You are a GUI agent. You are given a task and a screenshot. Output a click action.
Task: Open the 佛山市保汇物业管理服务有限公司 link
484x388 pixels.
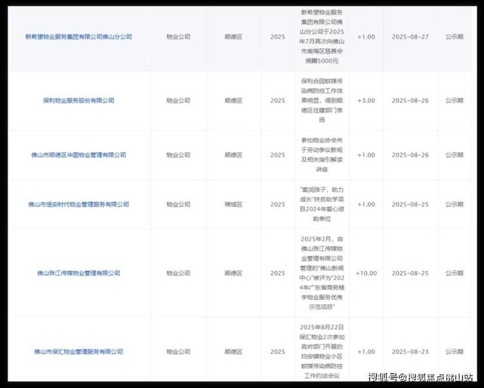[78, 351]
